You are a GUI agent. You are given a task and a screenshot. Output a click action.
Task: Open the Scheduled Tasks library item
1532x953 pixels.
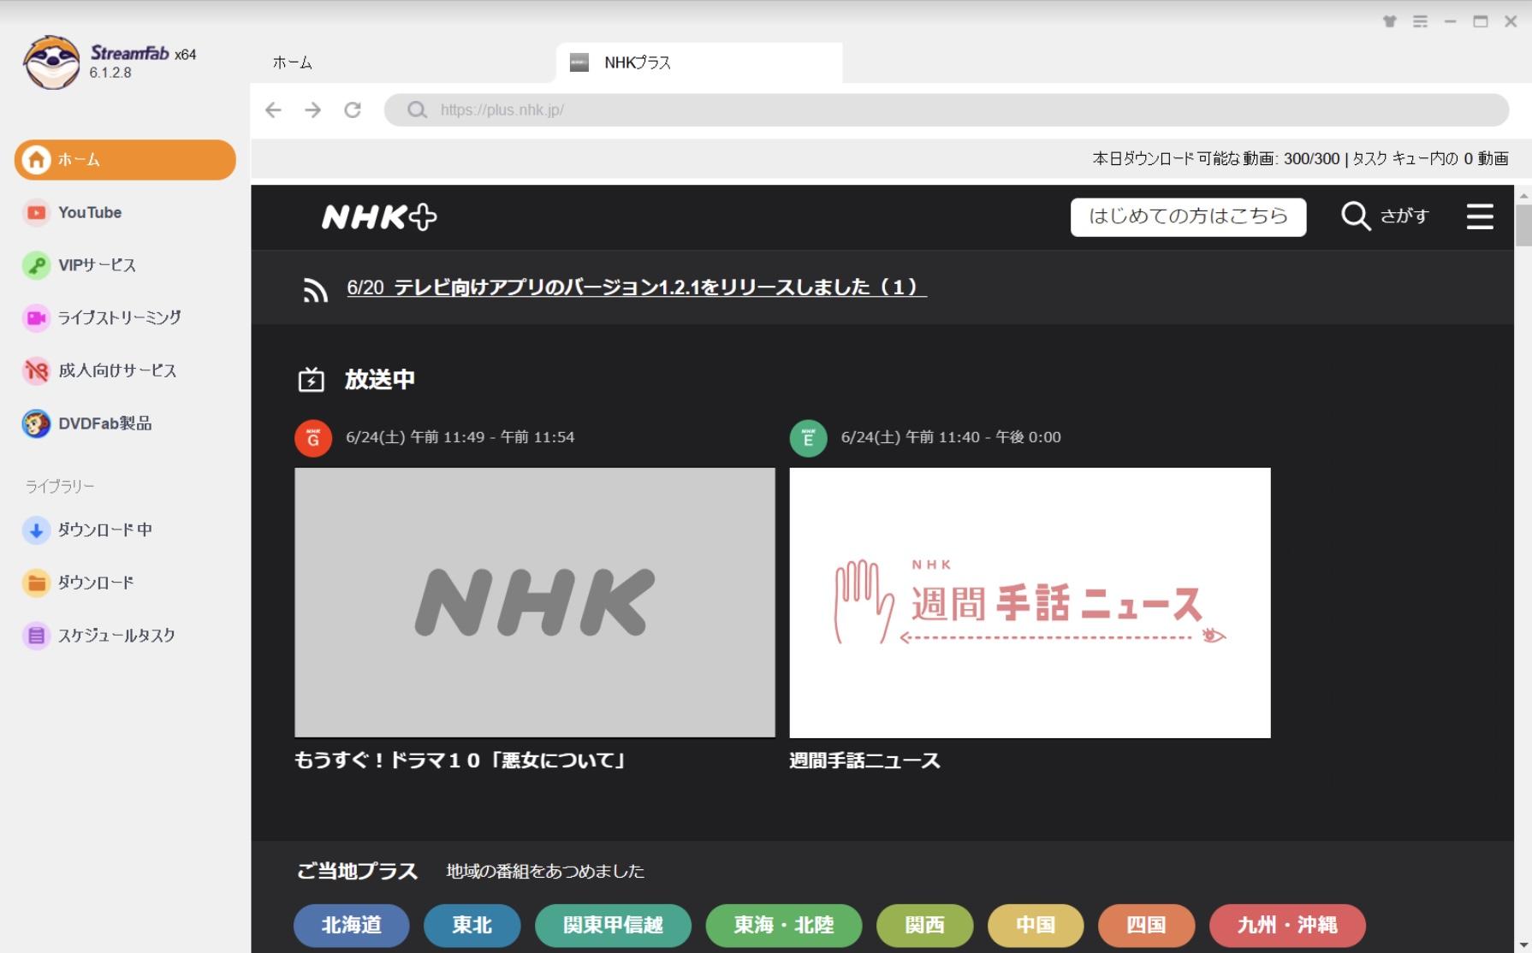coord(116,636)
